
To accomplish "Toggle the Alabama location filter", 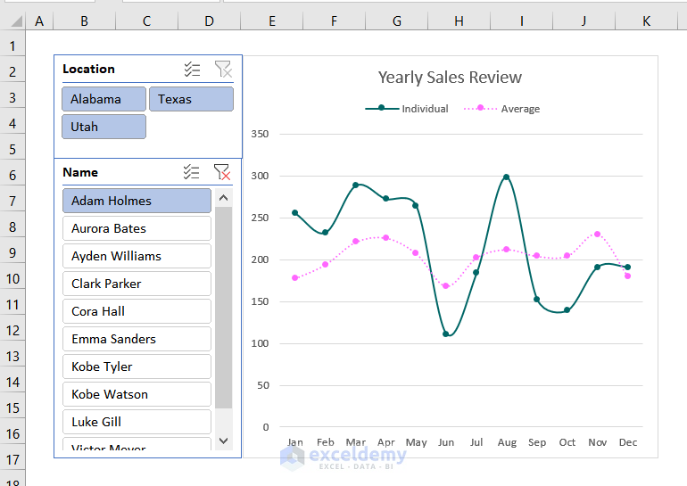I will click(103, 99).
